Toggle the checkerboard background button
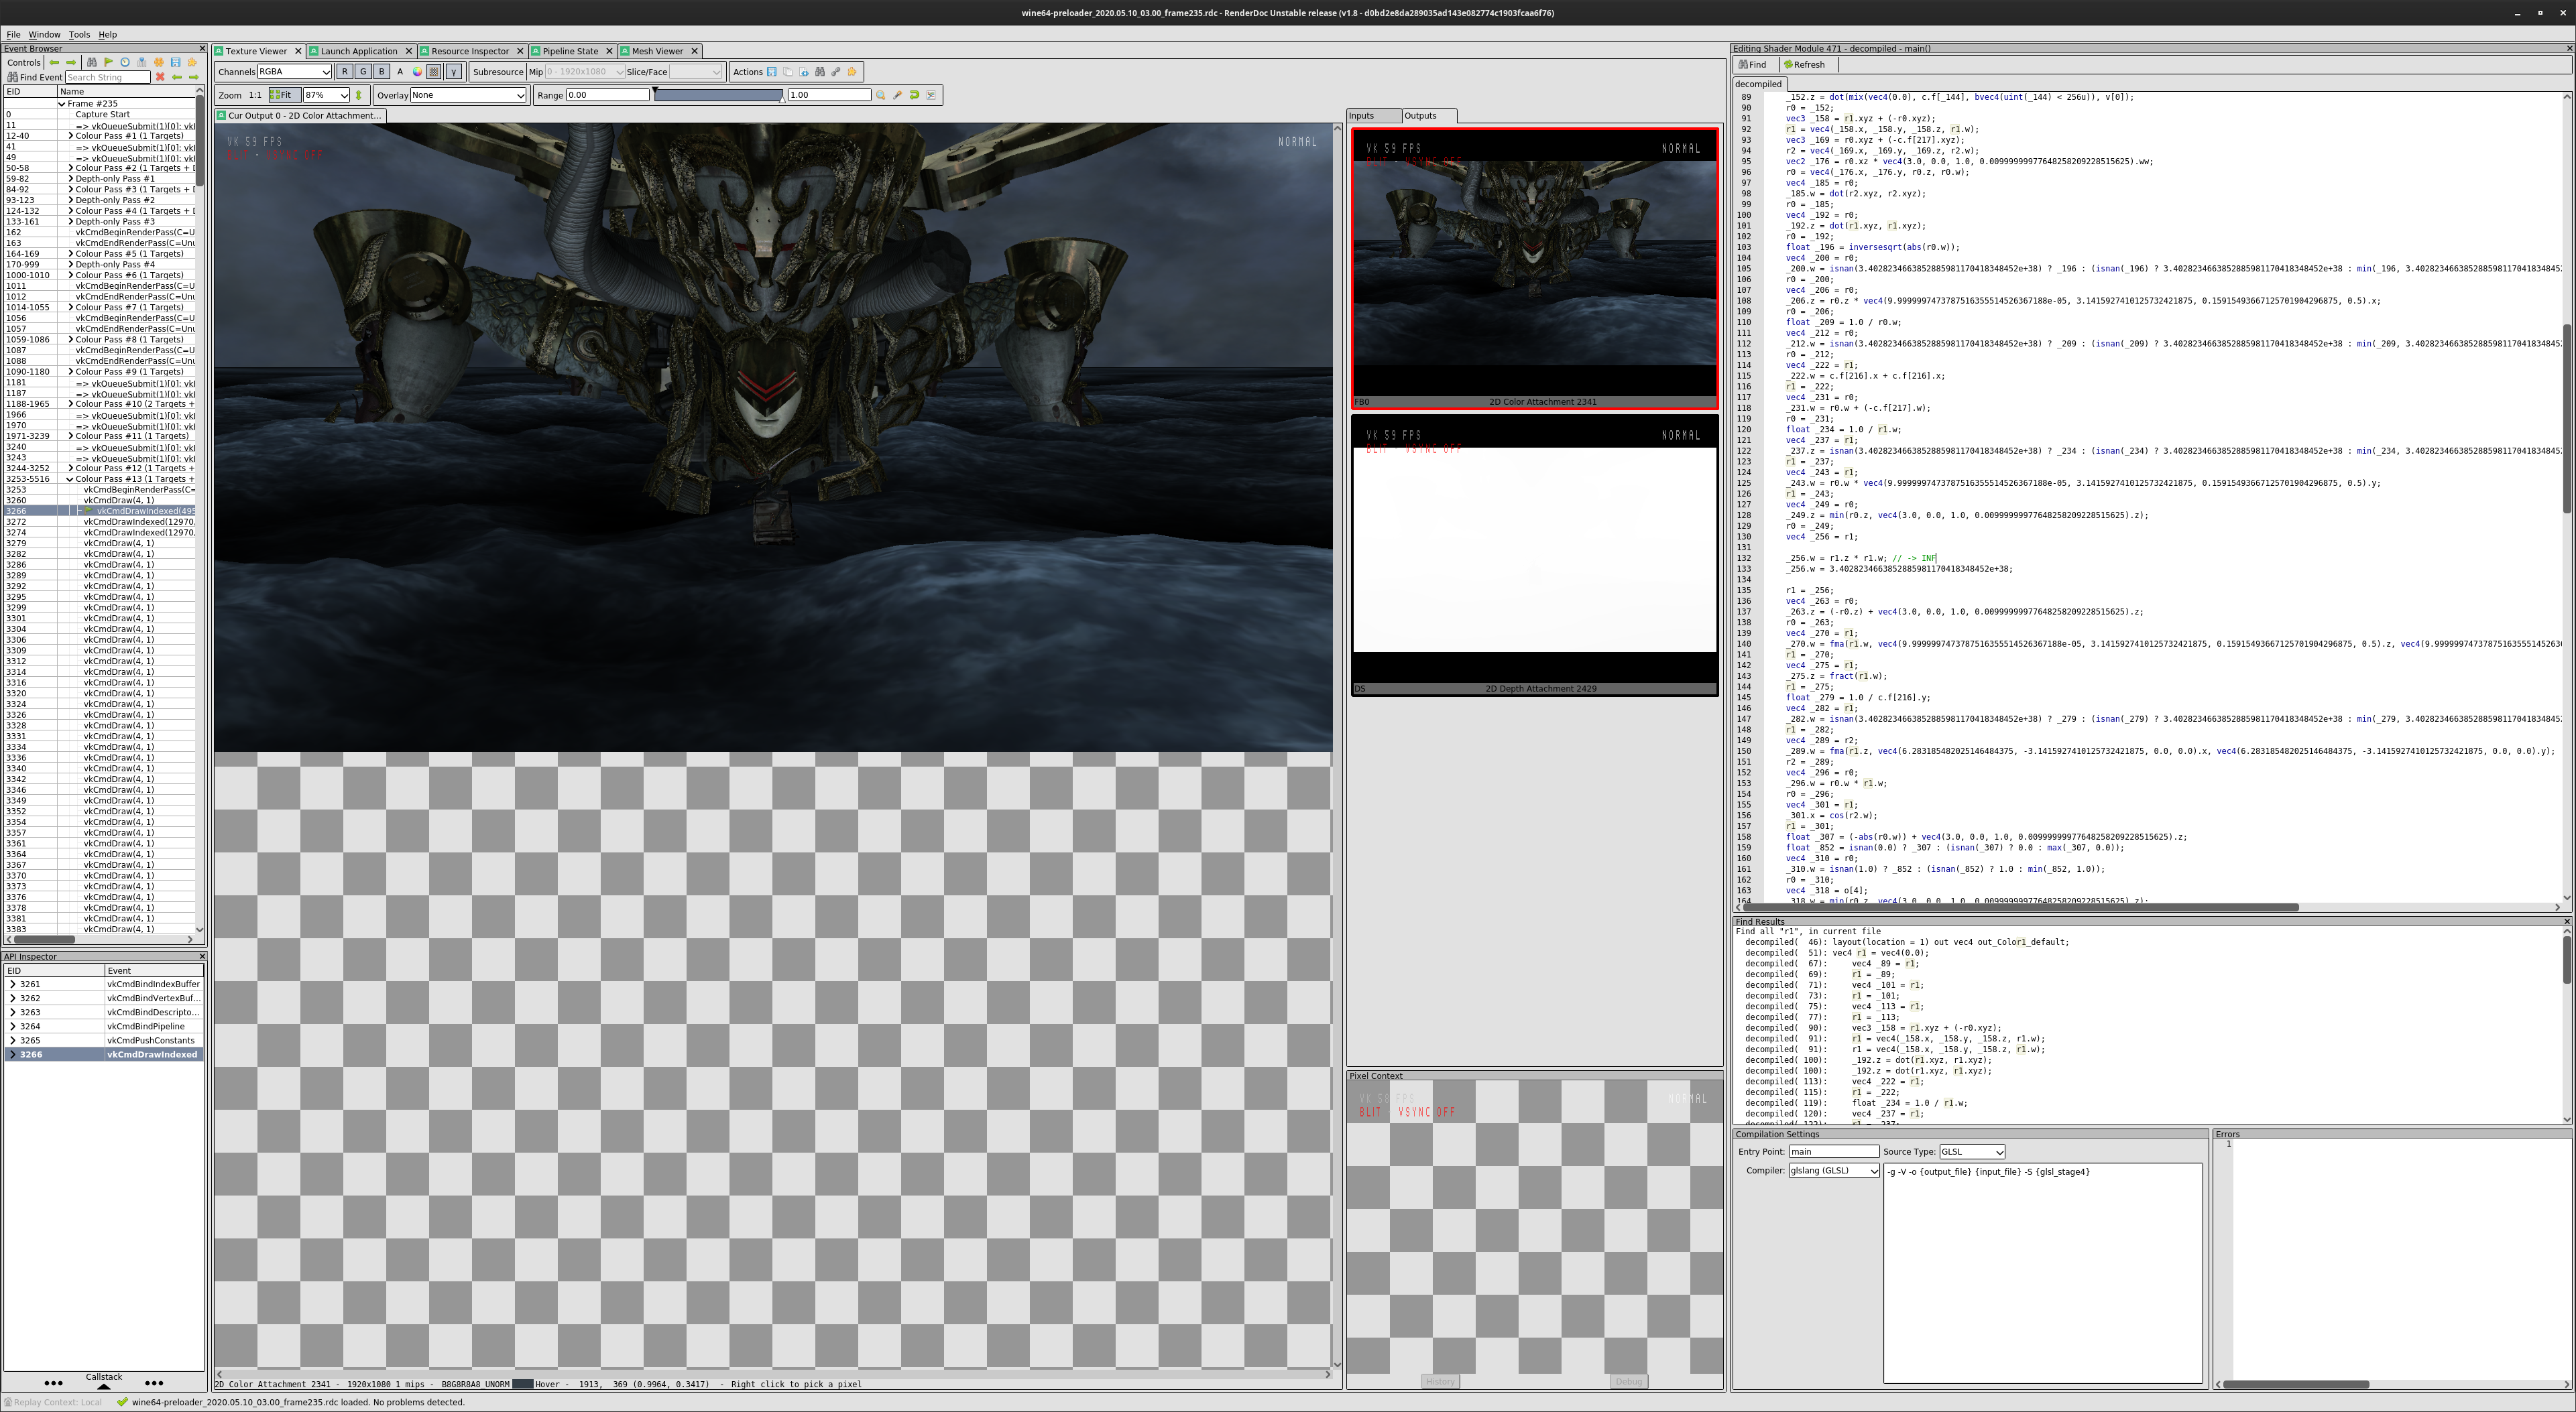 pyautogui.click(x=434, y=72)
